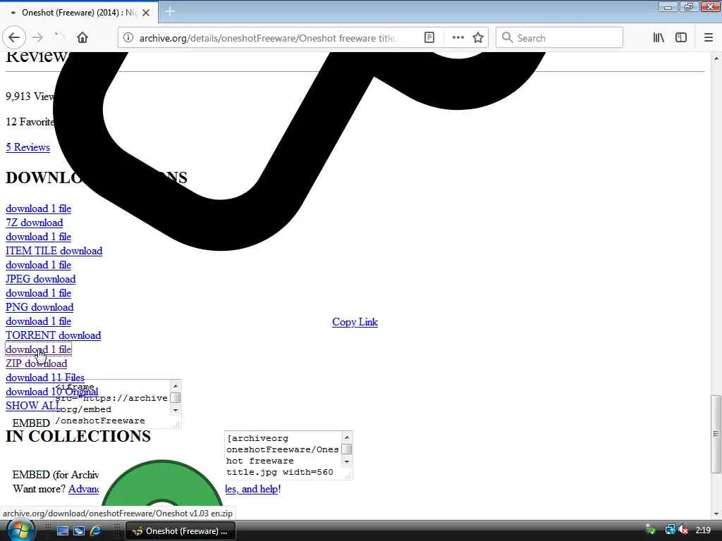
Task: Click the TORRENT download link
Action: (x=54, y=335)
